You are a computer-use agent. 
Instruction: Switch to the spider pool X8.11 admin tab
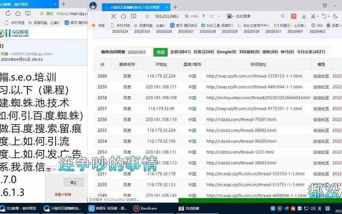[134, 7]
